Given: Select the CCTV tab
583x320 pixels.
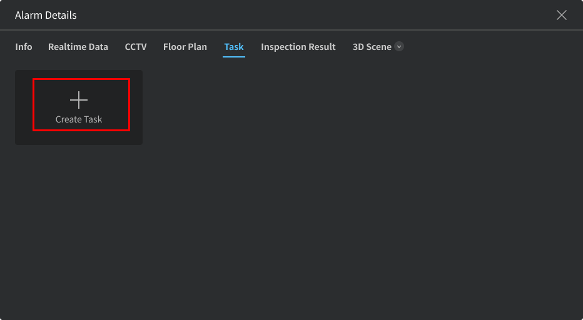Looking at the screenshot, I should [136, 47].
